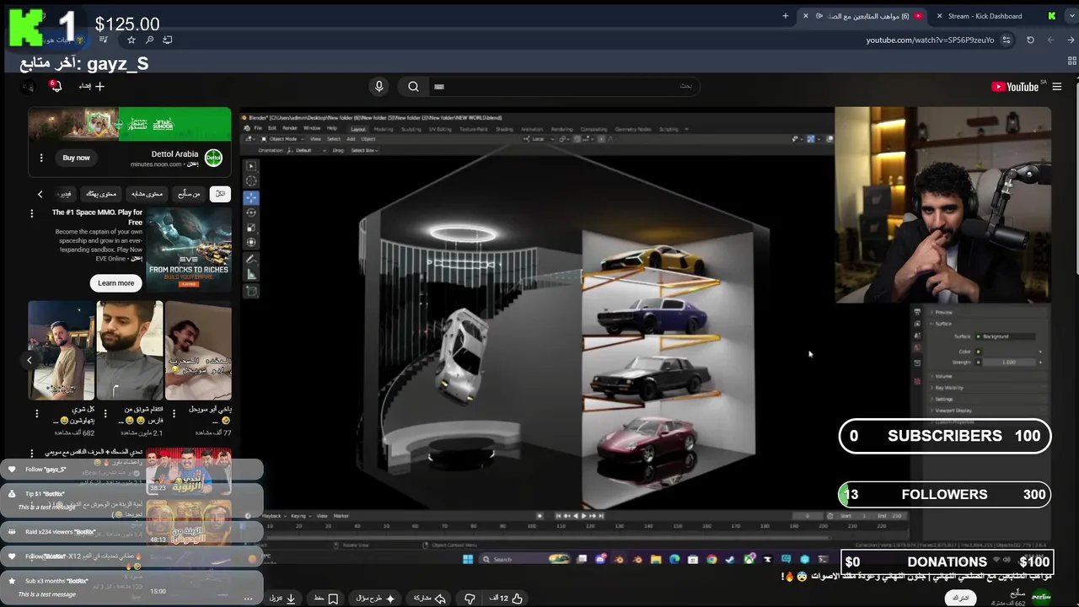Expand the Volume panel in World properties
Screen dimensions: 1079x607
[944, 376]
